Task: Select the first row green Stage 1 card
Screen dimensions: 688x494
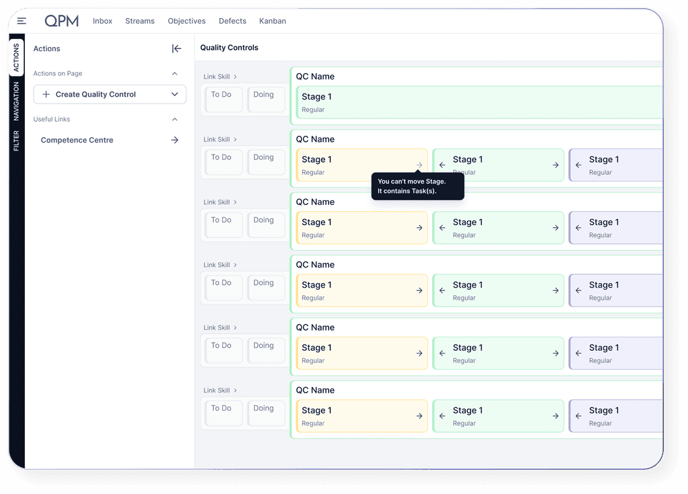Action: 478,102
